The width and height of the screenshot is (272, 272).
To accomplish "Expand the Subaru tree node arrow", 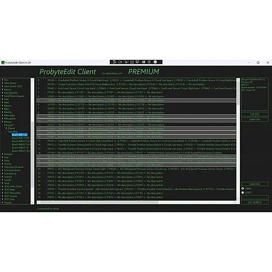I will 3,177.
